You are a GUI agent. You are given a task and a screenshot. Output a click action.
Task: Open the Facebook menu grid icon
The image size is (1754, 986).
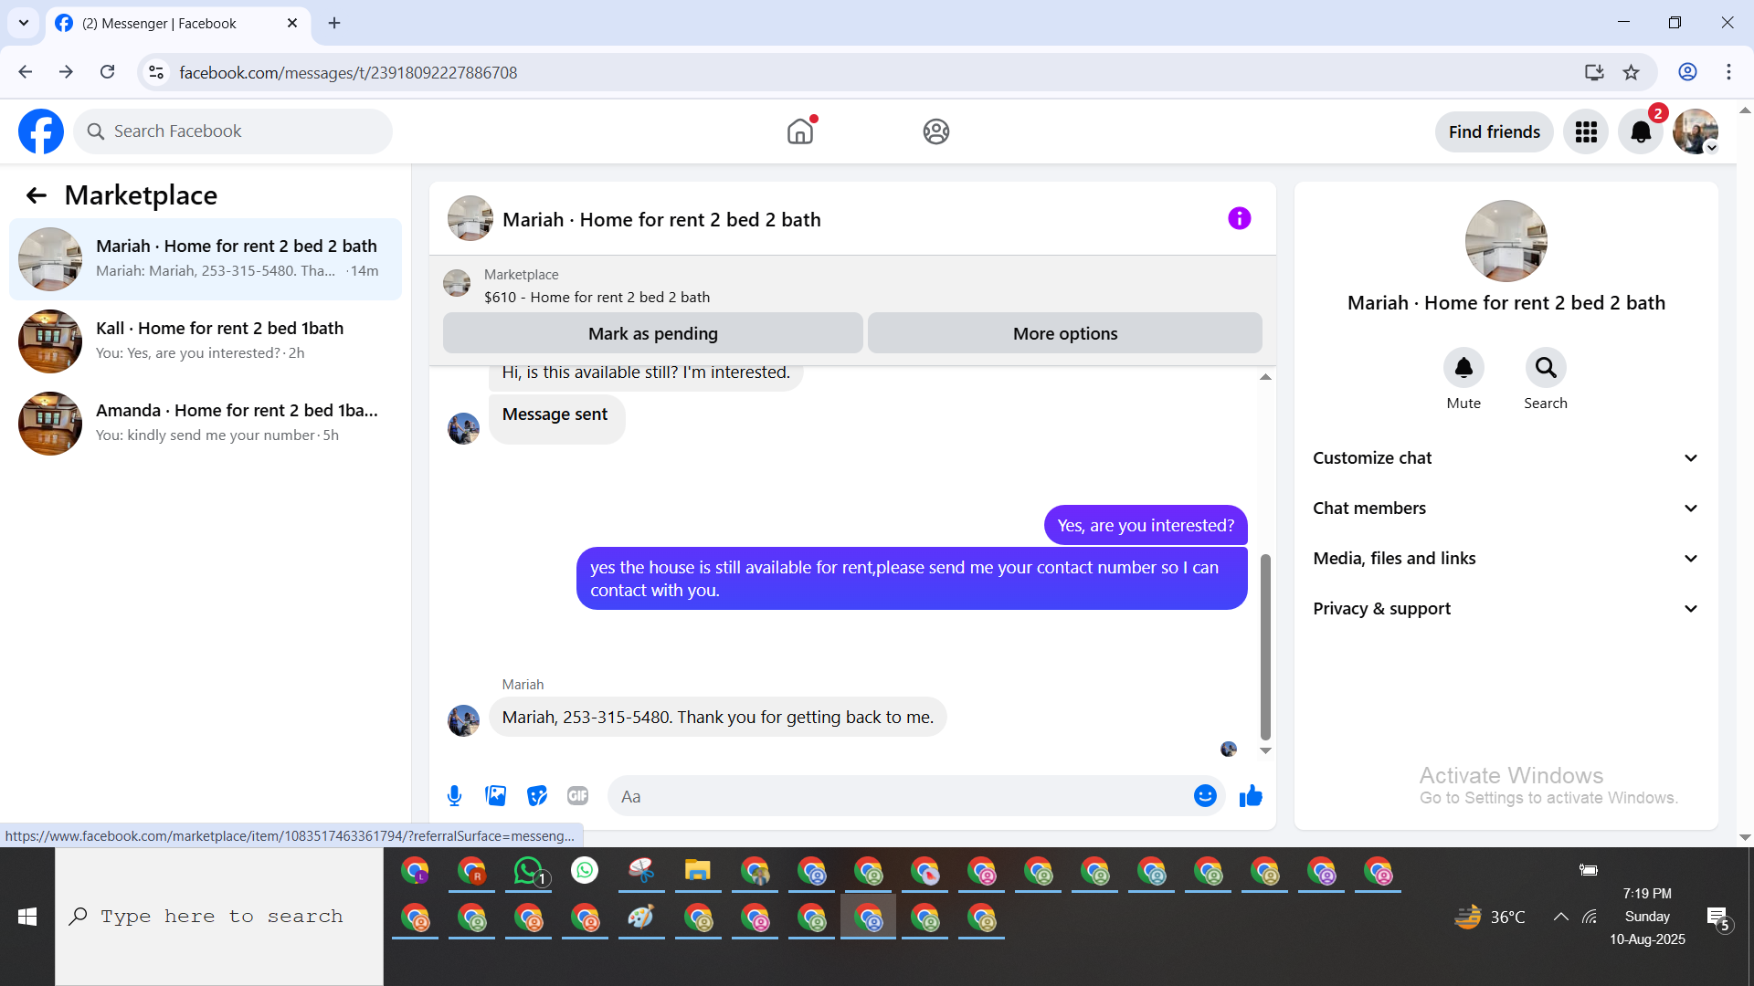point(1586,132)
